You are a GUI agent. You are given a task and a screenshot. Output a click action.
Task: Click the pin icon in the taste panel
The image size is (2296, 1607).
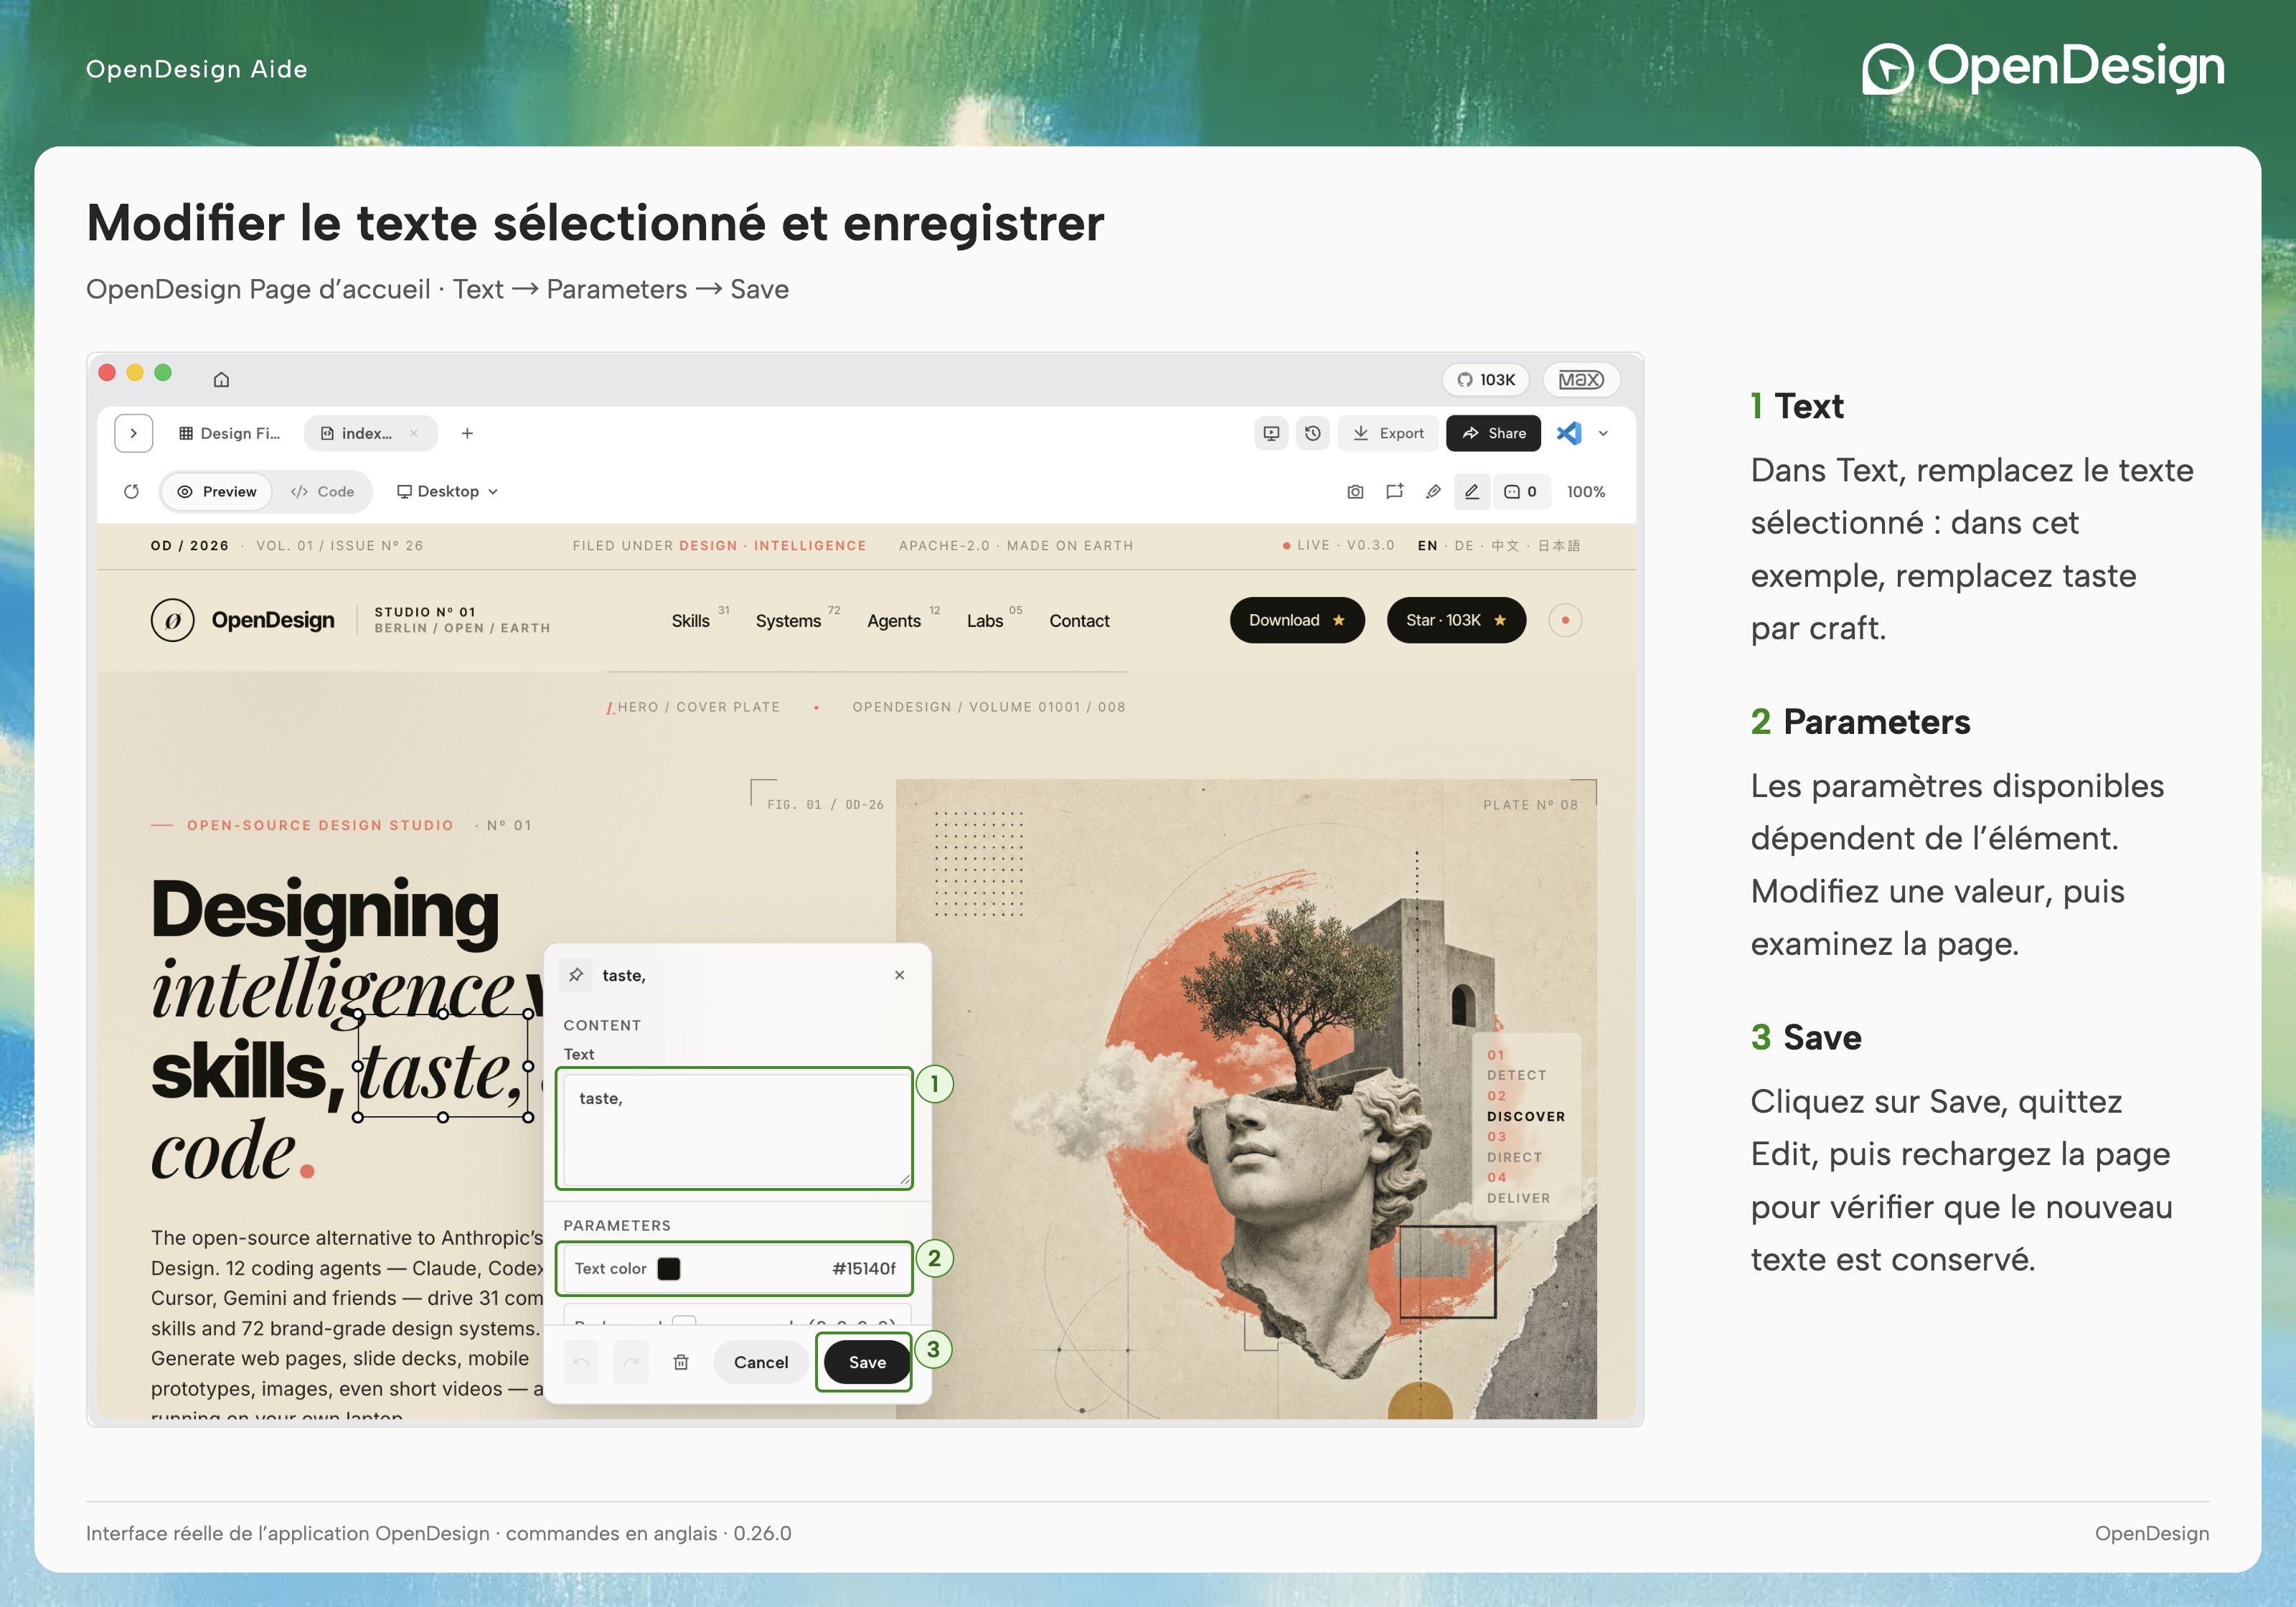(576, 974)
